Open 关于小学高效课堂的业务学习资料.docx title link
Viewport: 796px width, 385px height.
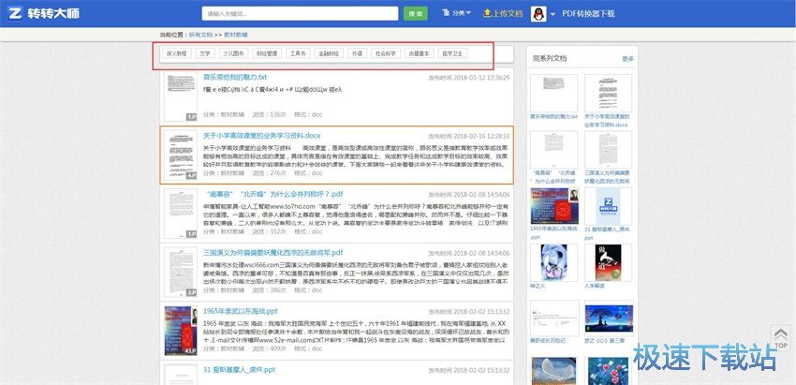click(x=261, y=136)
